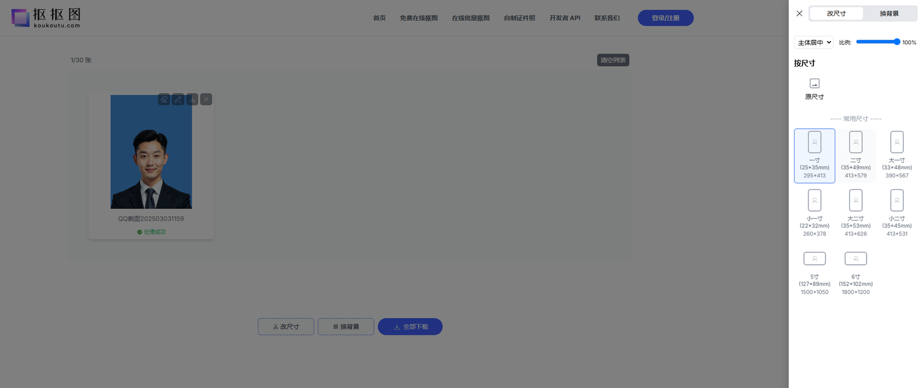The image size is (923, 388).
Task: Switch to the 换背景 tab in side panel
Action: click(x=889, y=13)
